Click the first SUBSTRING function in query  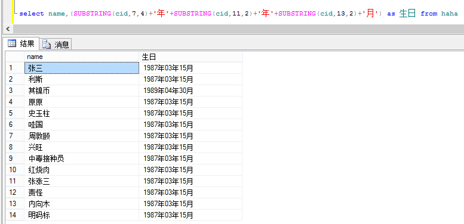(93, 14)
